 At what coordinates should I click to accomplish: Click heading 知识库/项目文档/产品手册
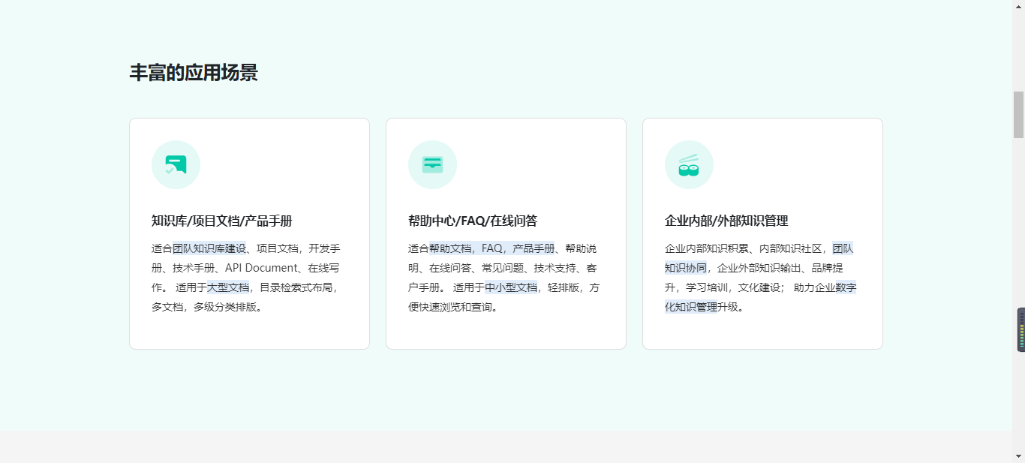[x=221, y=221]
